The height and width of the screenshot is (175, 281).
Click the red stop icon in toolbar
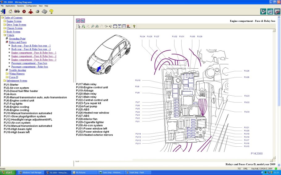pyautogui.click(x=24, y=12)
